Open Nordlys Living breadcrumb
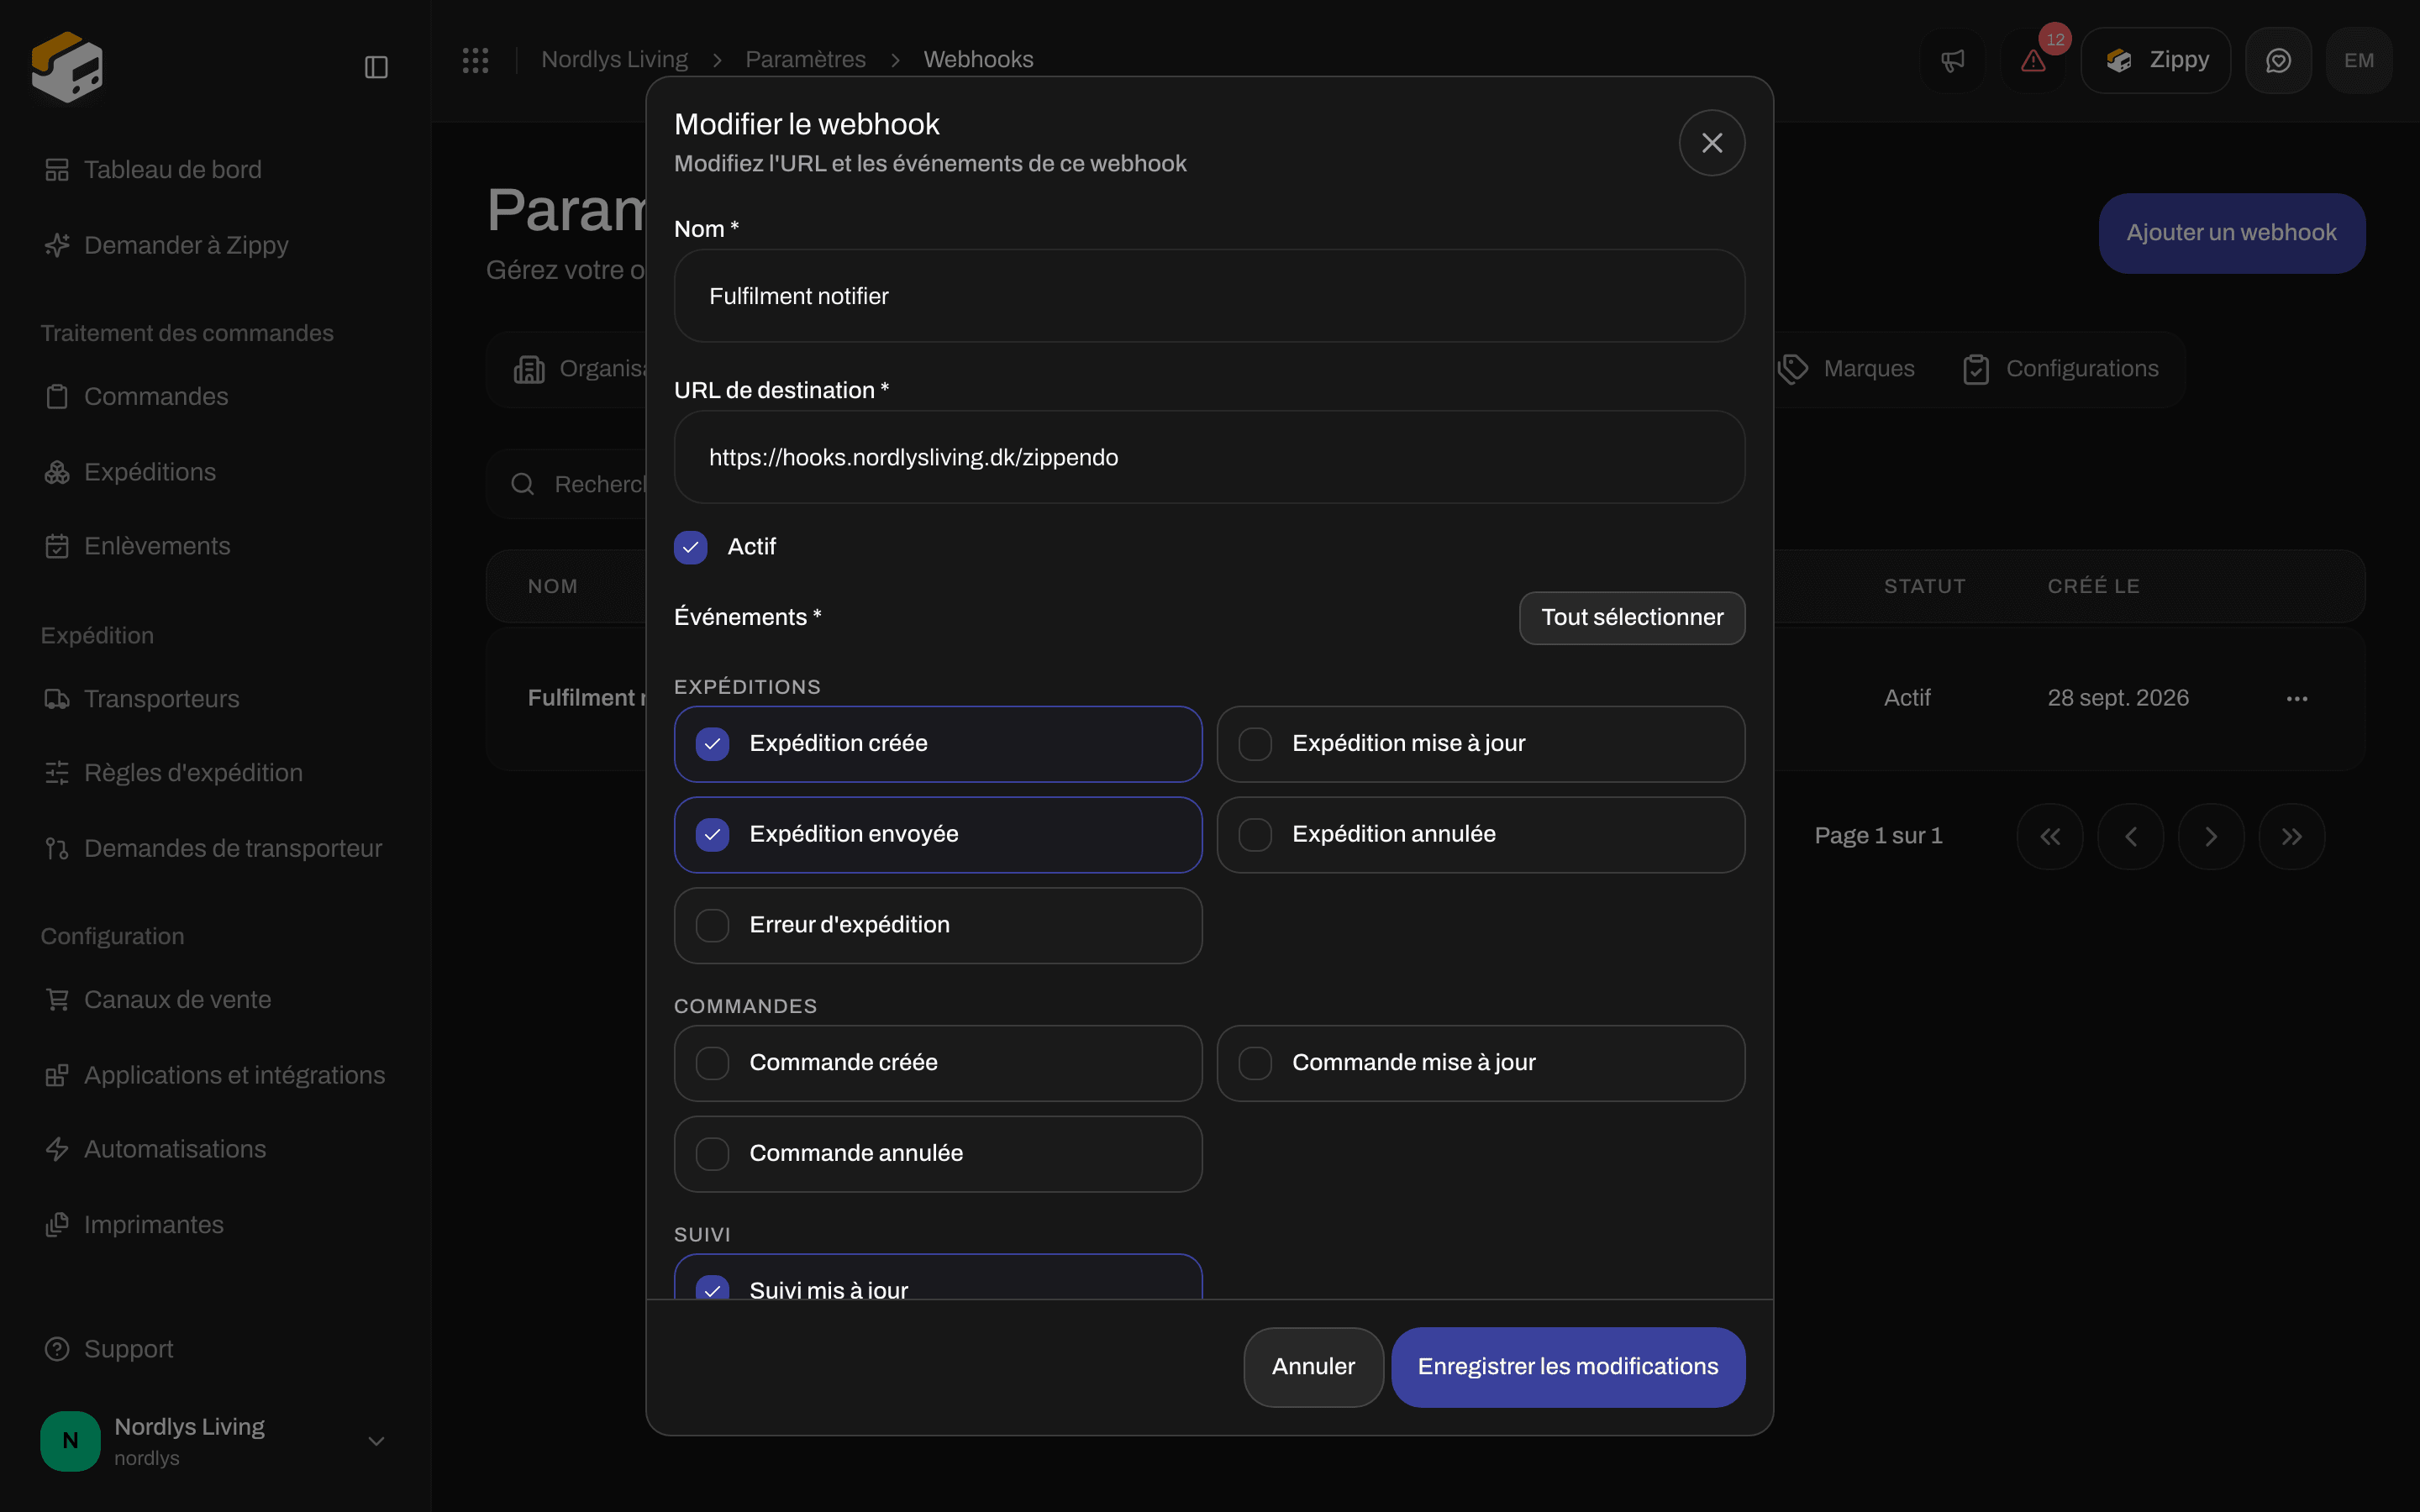Screen dimensions: 2420x1512 614,60
